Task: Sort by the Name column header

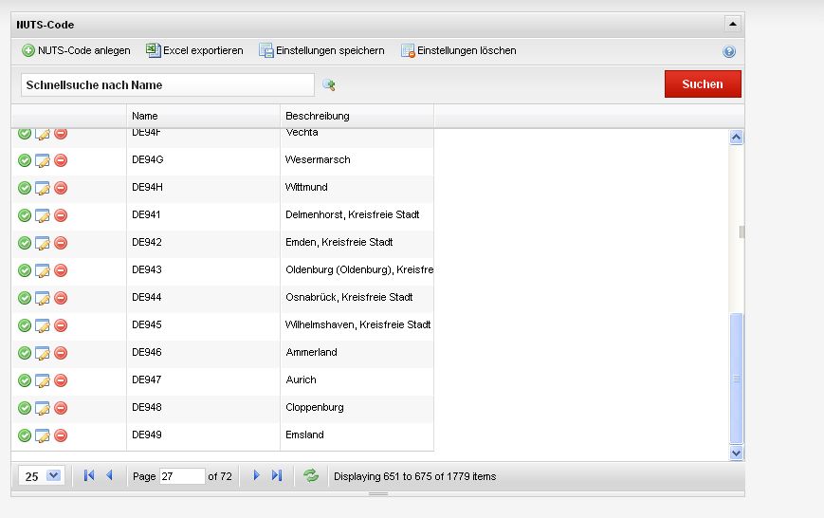Action: click(203, 116)
